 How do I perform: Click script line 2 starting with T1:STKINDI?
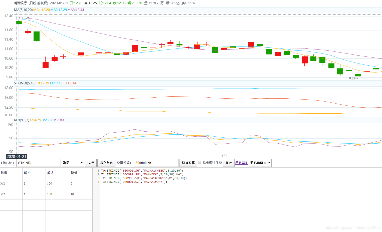click(x=142, y=174)
